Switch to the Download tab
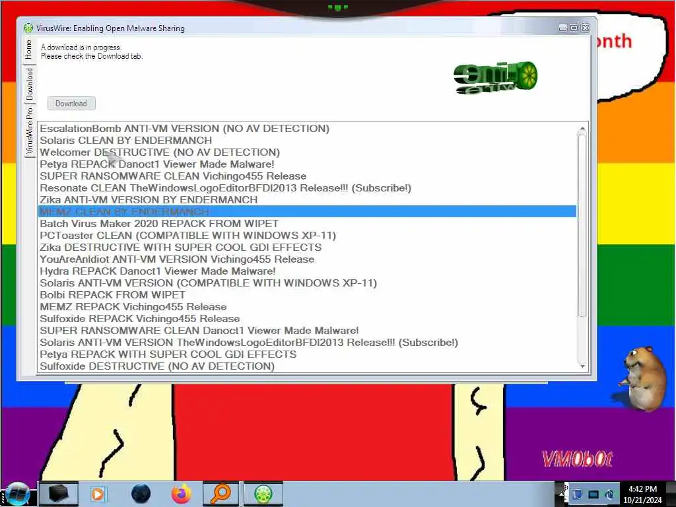The image size is (676, 507). tap(29, 84)
